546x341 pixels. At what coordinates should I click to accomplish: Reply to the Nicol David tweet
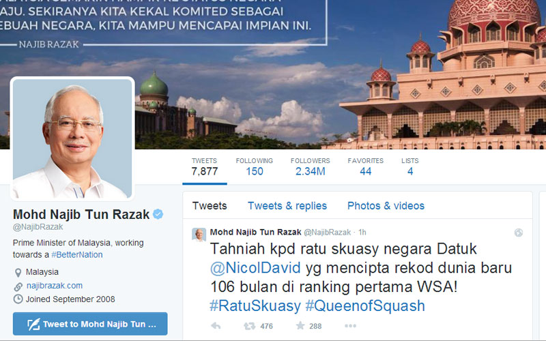[x=216, y=326]
